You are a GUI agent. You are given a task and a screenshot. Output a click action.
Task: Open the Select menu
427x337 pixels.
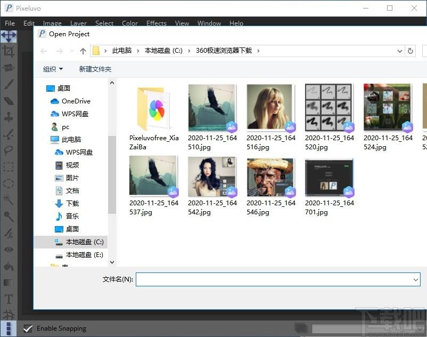[104, 23]
